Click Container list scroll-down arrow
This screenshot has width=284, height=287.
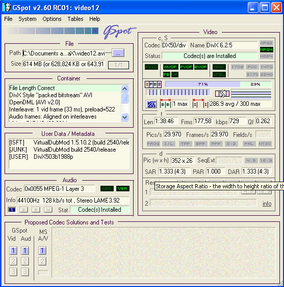pos(125,117)
